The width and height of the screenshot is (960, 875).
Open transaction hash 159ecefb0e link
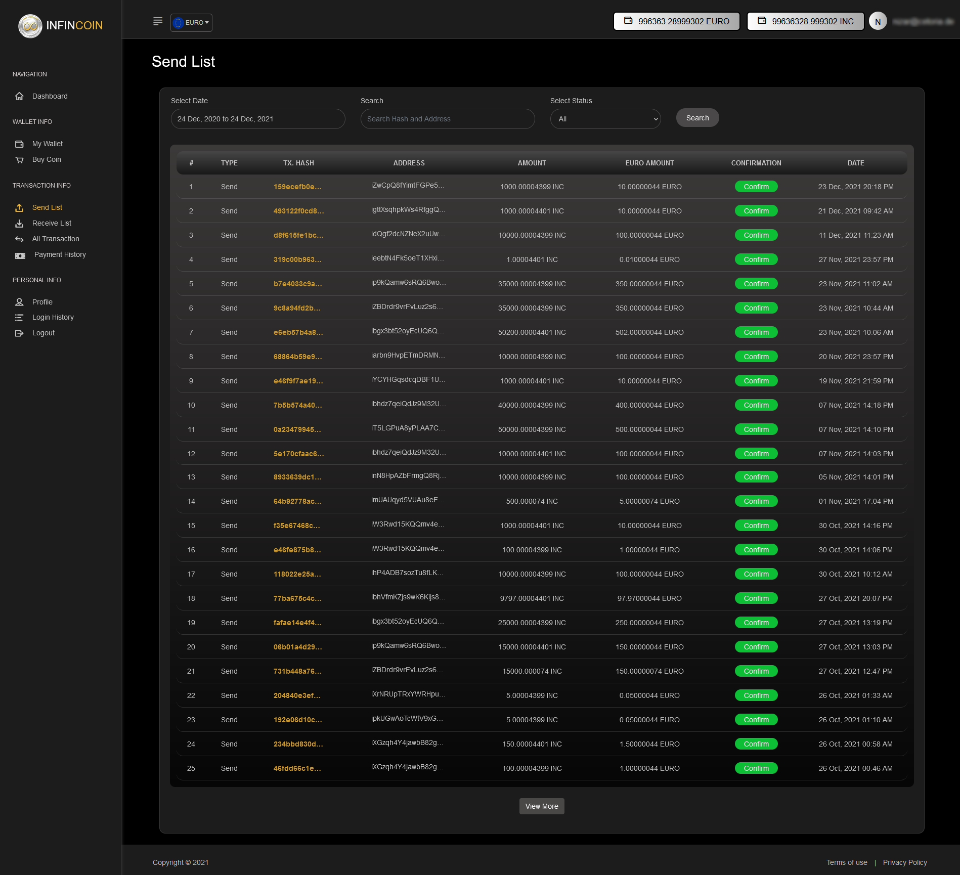coord(297,187)
